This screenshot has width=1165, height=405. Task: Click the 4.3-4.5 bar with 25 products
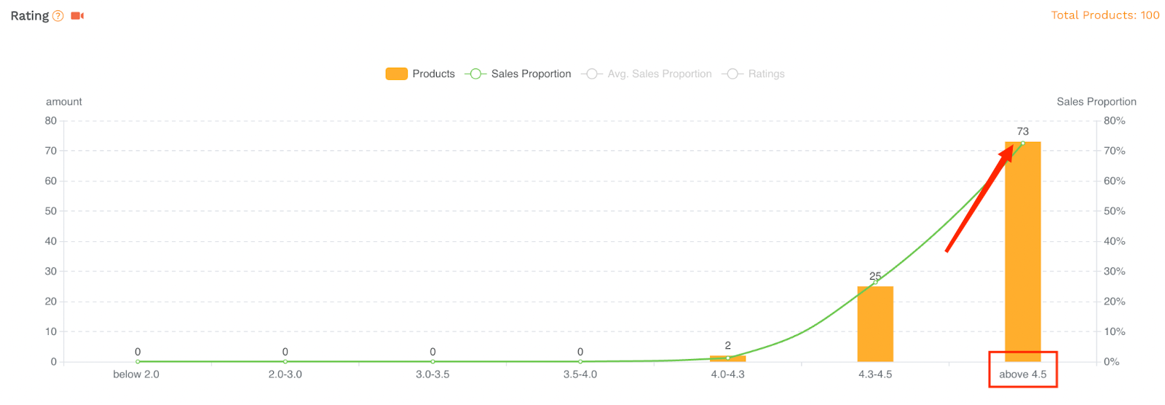tap(875, 323)
